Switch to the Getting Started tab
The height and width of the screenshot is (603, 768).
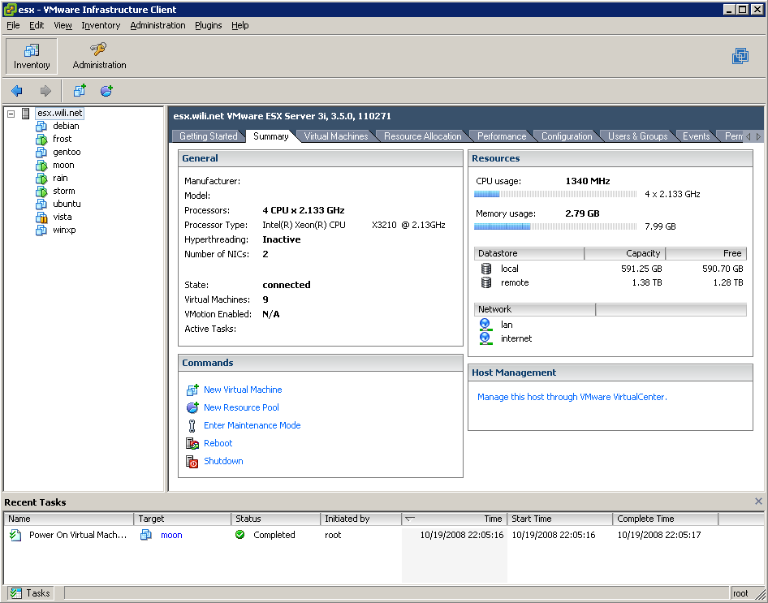(208, 136)
